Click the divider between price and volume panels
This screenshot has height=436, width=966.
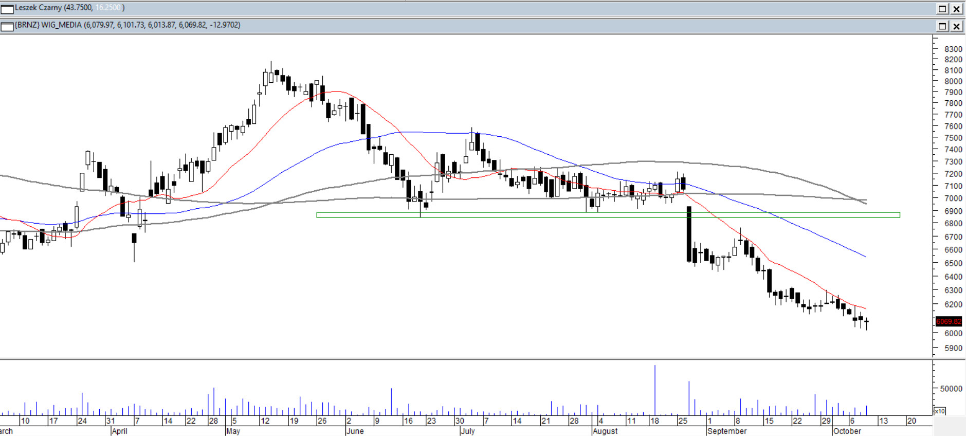click(463, 359)
